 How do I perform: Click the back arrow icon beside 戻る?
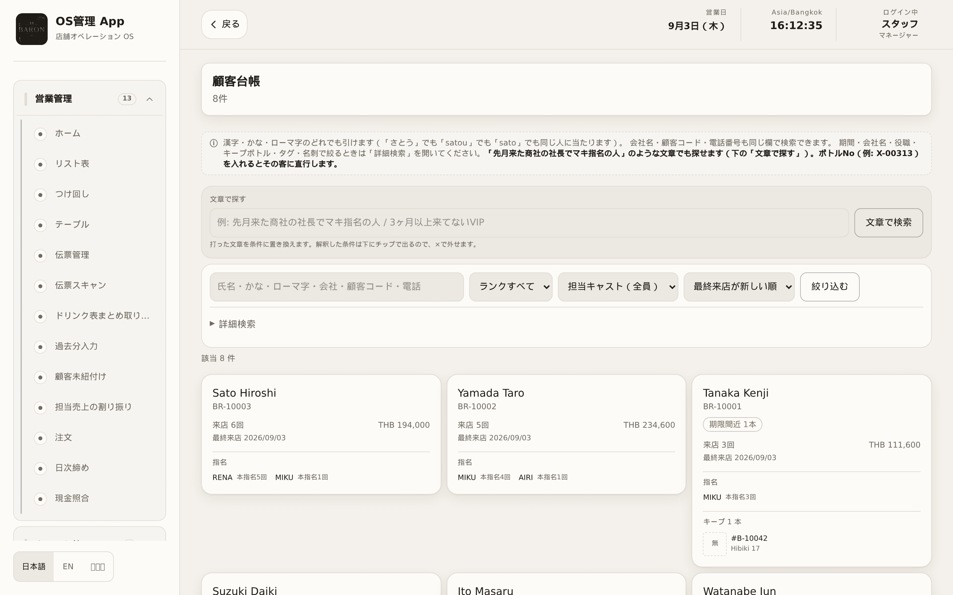click(x=213, y=24)
